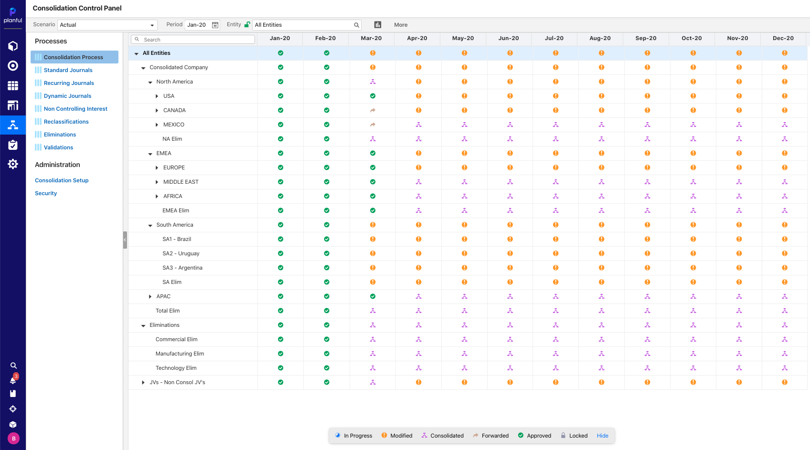
Task: Open the calendar picker beside the Period field
Action: [x=215, y=24]
